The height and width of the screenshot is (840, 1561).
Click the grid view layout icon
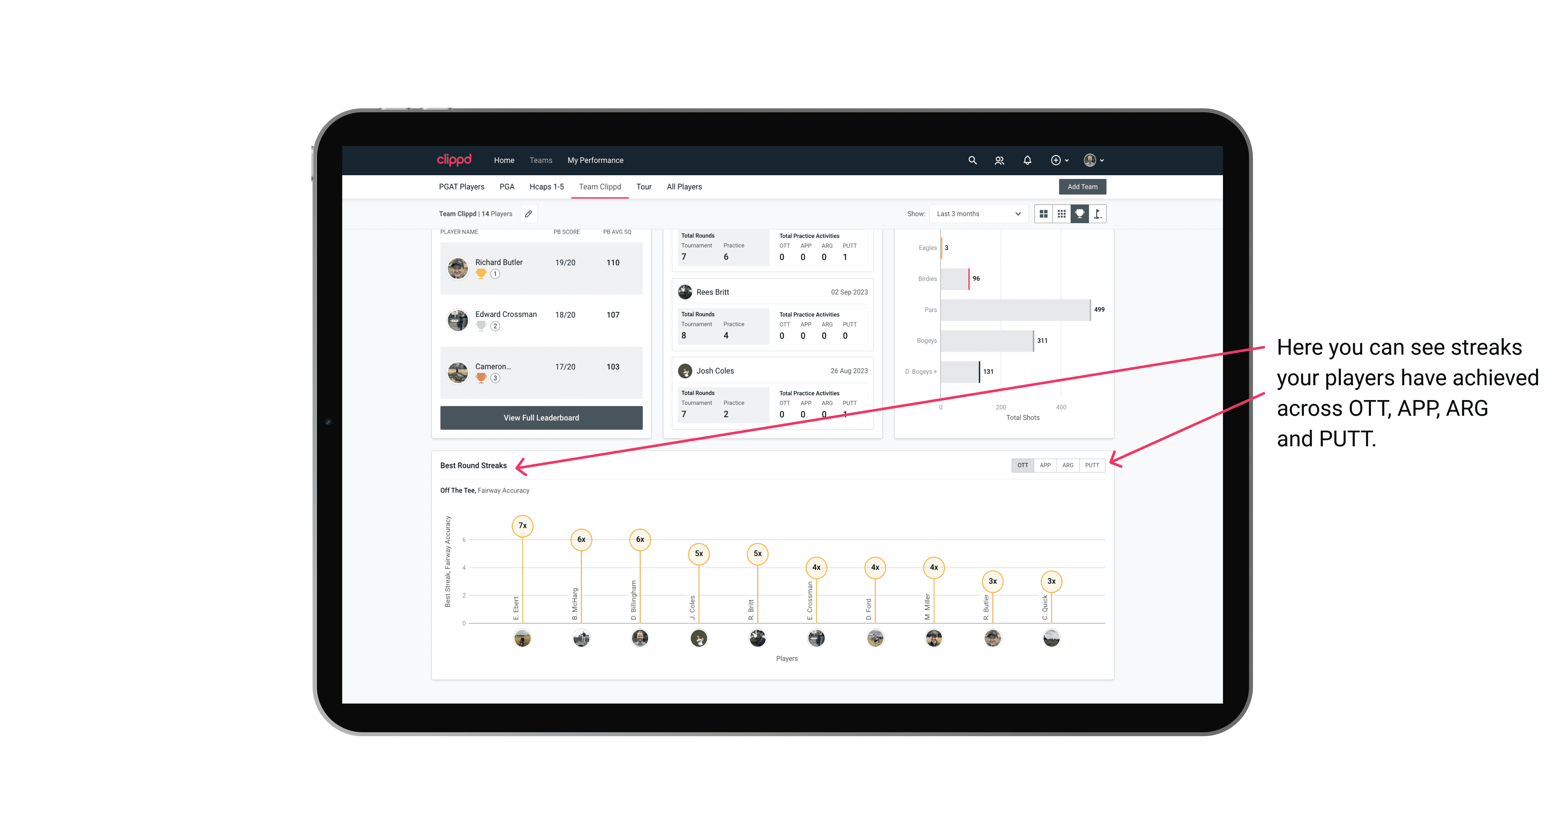pyautogui.click(x=1043, y=214)
